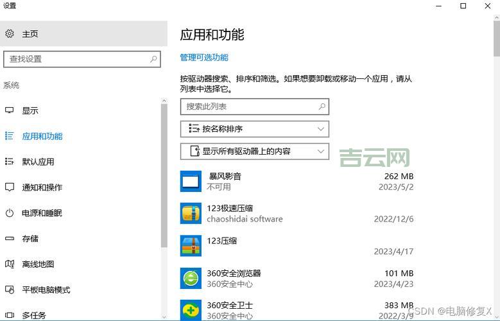Viewport: 500px width, 321px height.
Task: Click the 123极速压缩 app icon
Action: [x=191, y=213]
